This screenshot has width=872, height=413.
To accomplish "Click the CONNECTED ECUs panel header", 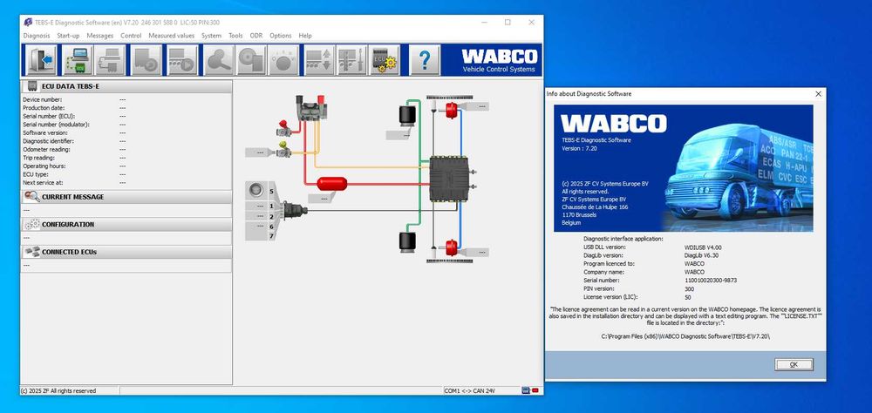I will [126, 252].
